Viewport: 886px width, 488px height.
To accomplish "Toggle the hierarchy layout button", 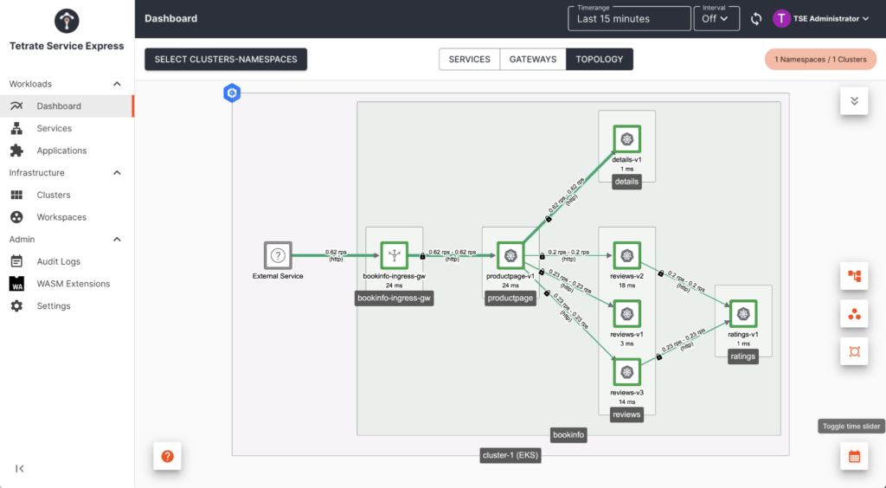I will point(854,276).
